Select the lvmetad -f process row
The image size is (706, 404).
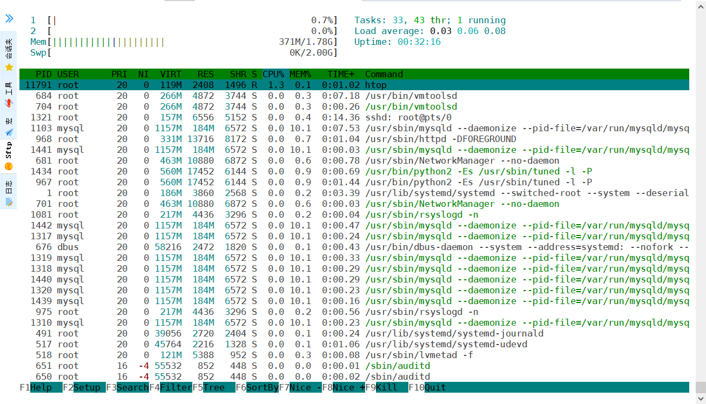click(x=354, y=355)
